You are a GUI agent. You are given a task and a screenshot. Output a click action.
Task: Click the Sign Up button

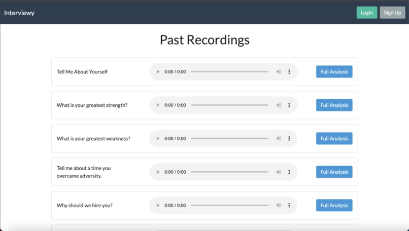click(x=392, y=13)
